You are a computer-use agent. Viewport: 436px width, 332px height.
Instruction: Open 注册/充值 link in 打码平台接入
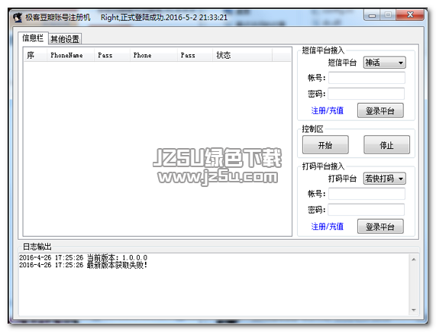(328, 227)
